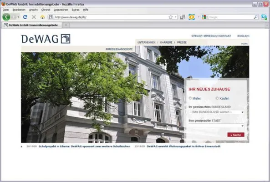Select the DeWAG GmbH: Immobilienangebote tab
This screenshot has width=270, height=182.
coord(32,25)
